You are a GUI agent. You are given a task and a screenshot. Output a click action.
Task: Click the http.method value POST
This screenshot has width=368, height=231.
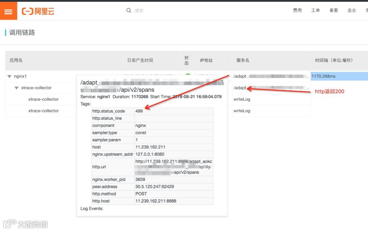coord(141,194)
